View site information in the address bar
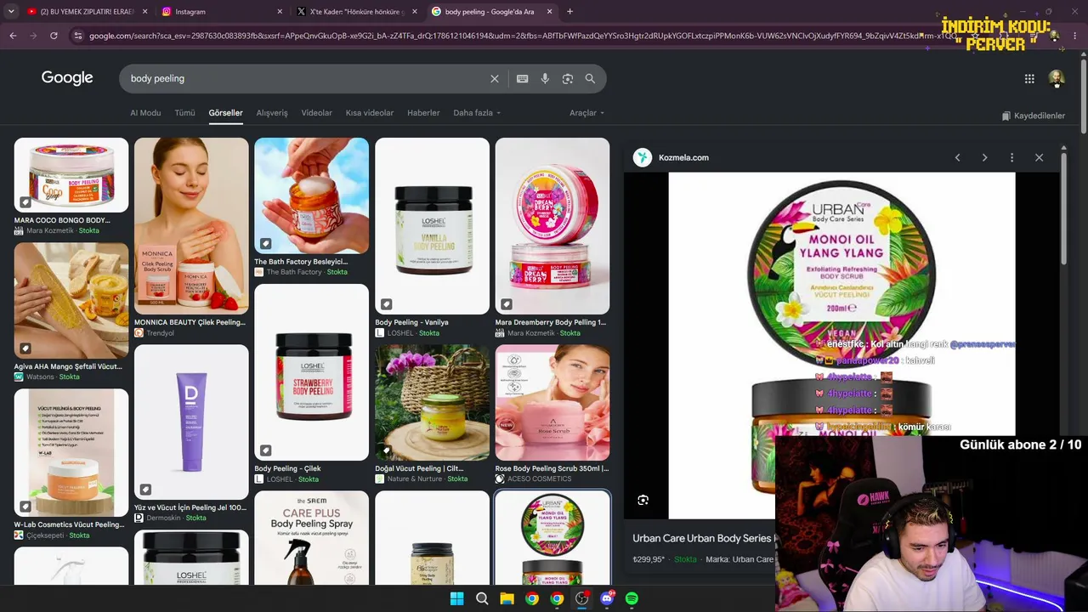This screenshot has width=1088, height=612. [x=78, y=36]
